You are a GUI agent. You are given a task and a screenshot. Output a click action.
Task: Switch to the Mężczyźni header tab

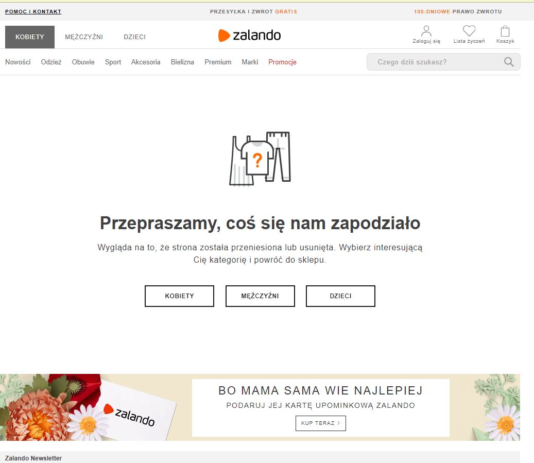click(x=84, y=37)
